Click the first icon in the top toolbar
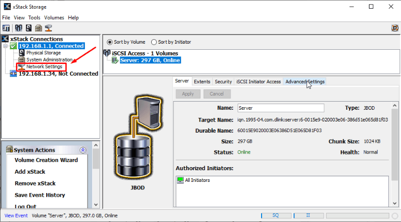The width and height of the screenshot is (401, 222). 6,28
